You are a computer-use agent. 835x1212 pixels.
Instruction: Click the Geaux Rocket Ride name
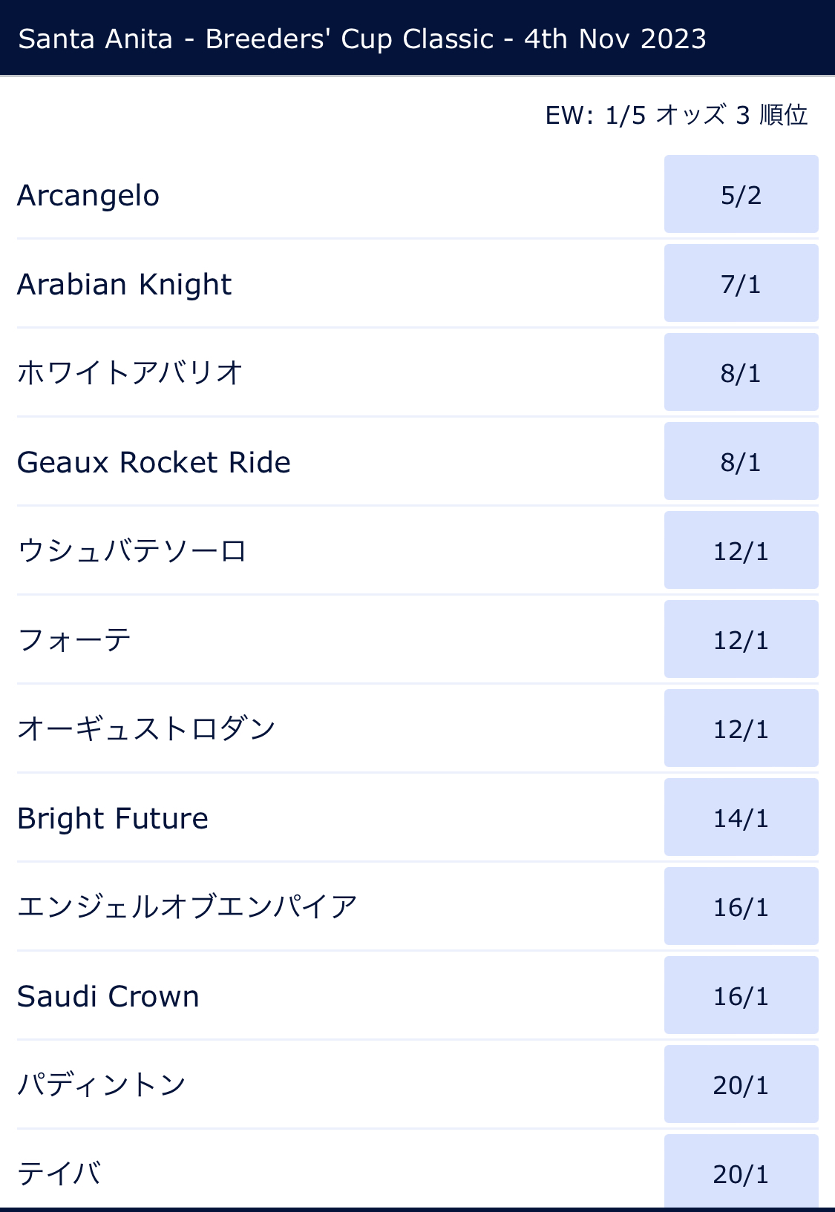pos(154,463)
